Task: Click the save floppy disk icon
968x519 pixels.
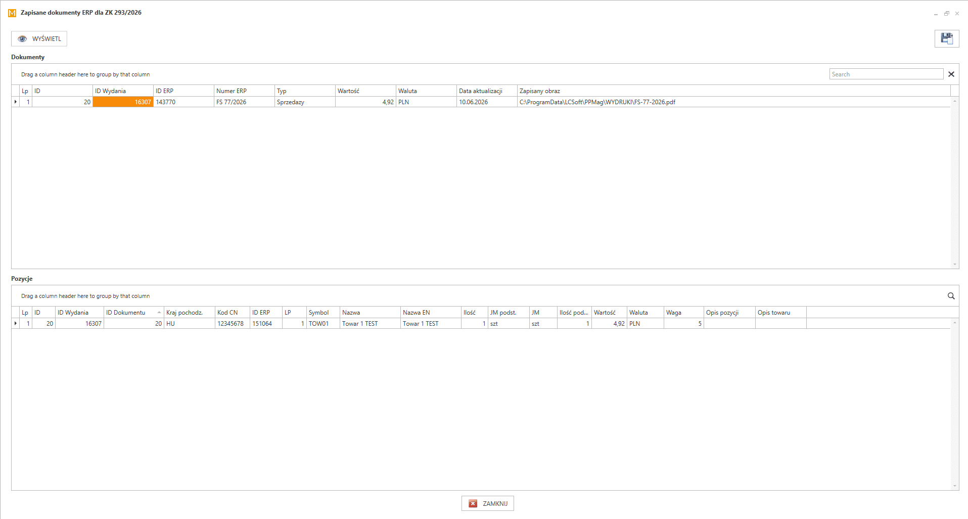Action: [x=946, y=39]
